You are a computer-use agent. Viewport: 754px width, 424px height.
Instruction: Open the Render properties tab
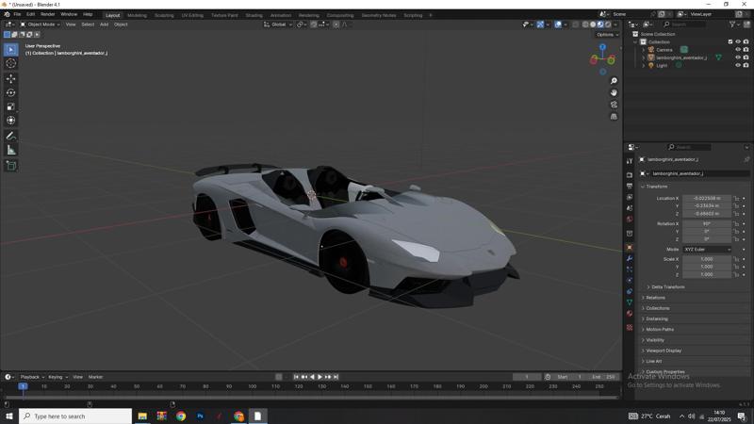630,175
